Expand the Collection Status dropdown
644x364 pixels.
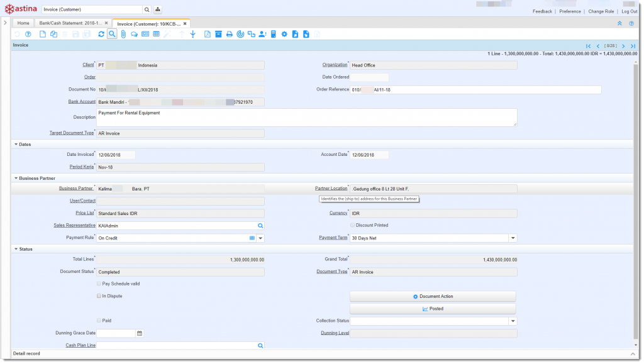(513, 321)
